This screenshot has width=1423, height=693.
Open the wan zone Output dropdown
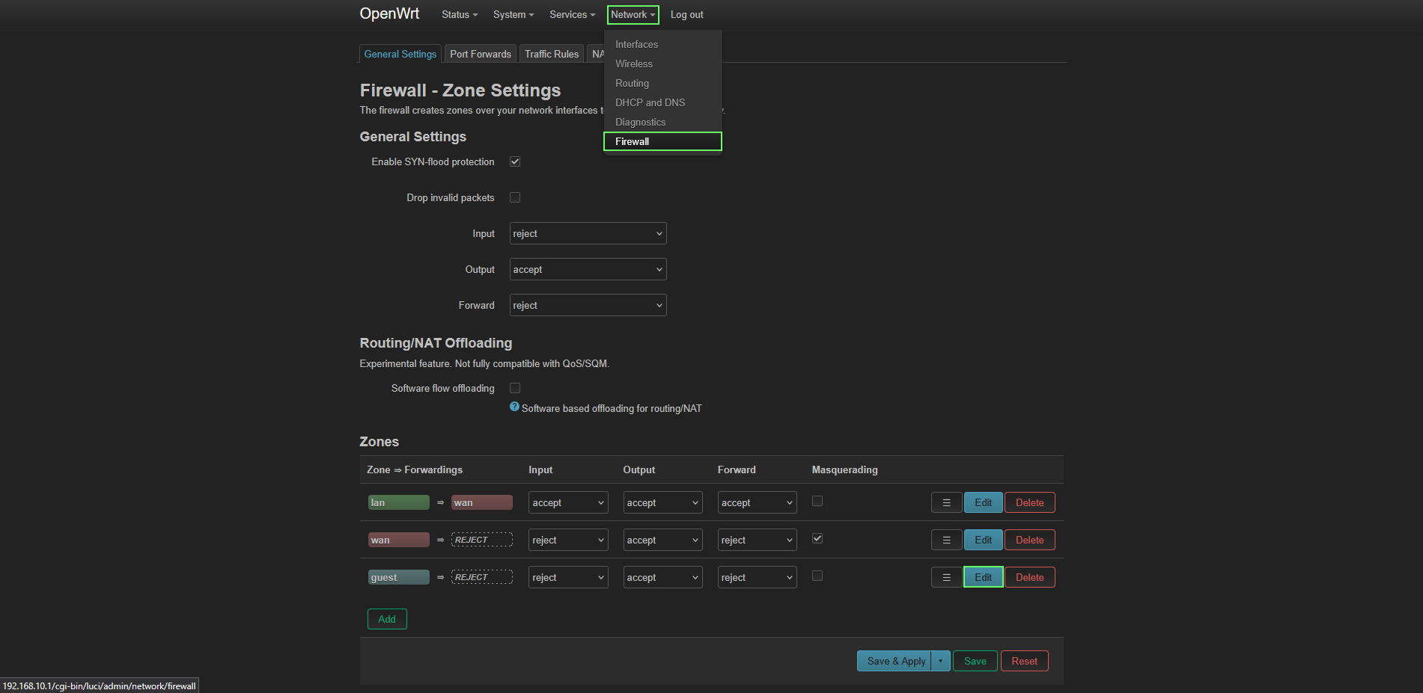pos(662,540)
